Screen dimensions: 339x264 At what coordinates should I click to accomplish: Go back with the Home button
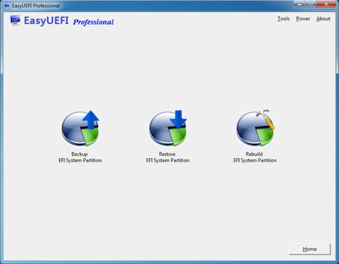tap(310, 249)
